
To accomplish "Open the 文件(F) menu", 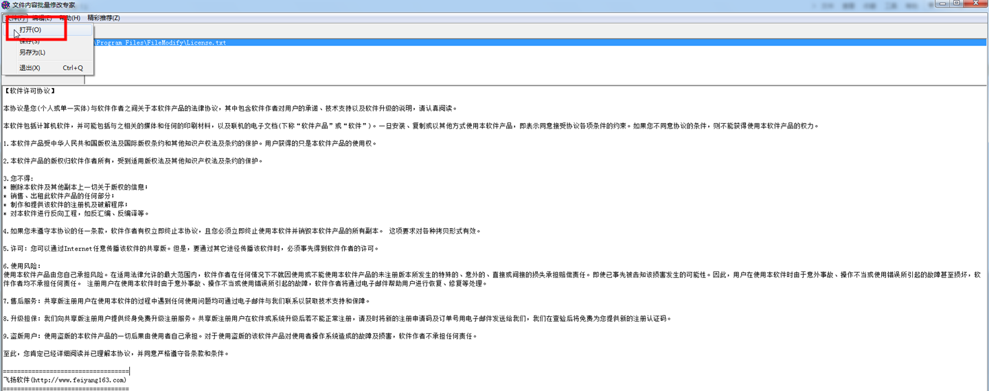I will (x=15, y=18).
